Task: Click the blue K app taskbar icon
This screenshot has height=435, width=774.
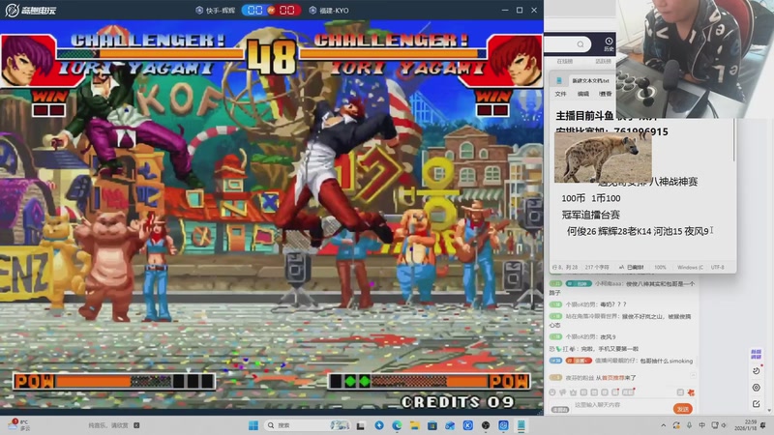Action: [x=468, y=425]
